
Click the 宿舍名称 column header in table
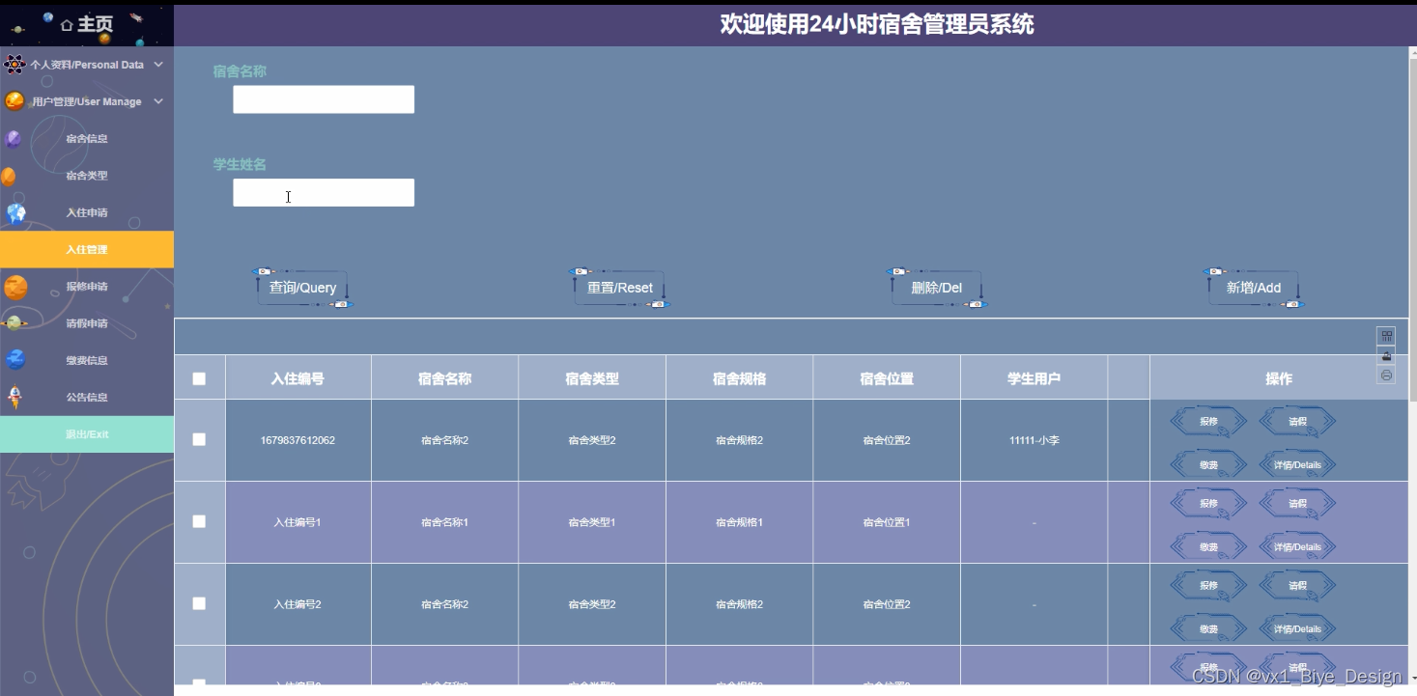[x=444, y=378]
